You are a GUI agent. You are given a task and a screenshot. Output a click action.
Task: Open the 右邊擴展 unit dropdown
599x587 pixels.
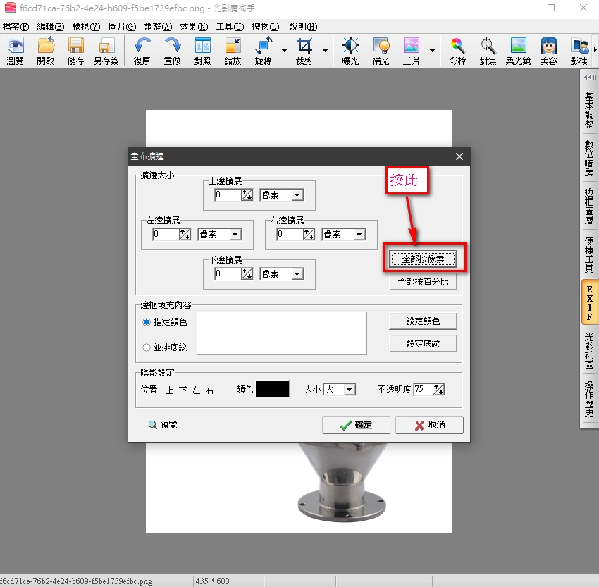(x=359, y=235)
